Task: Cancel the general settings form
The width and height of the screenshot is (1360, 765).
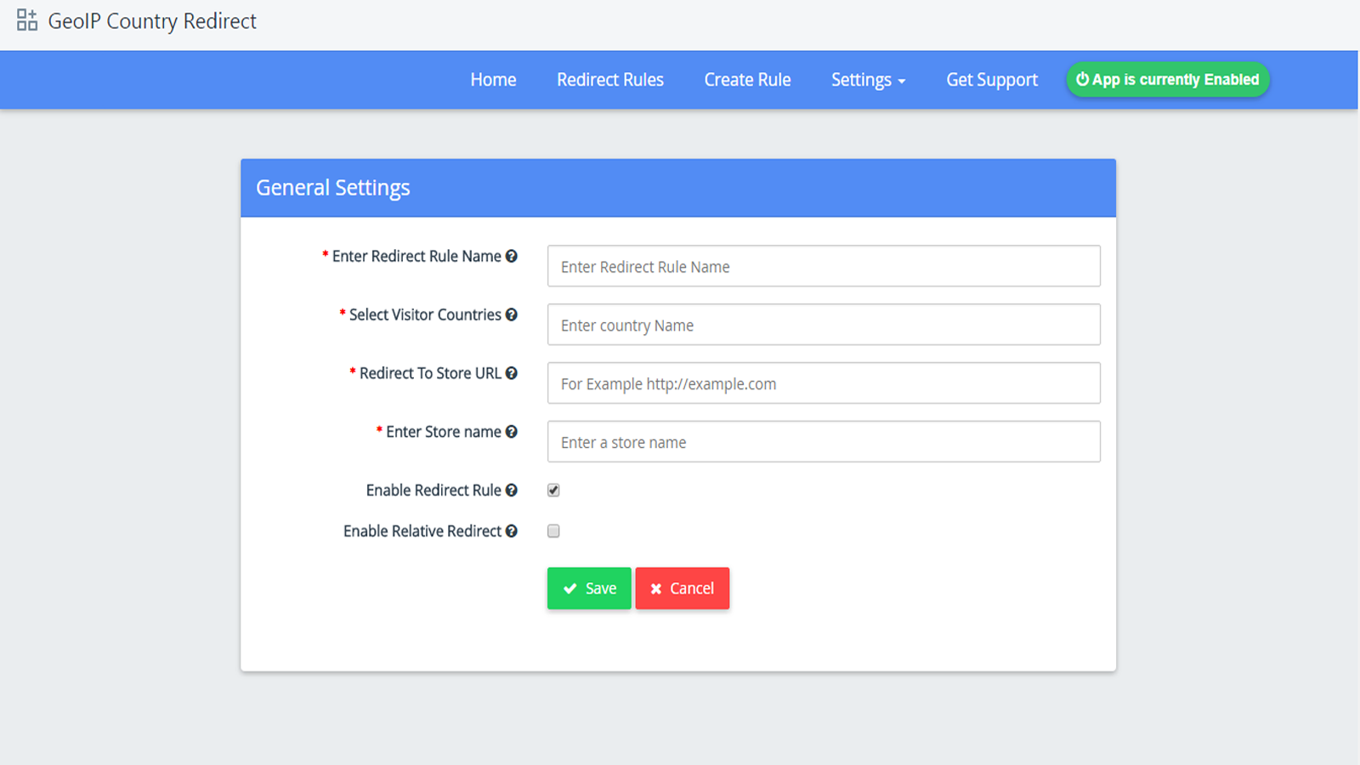Action: click(682, 588)
